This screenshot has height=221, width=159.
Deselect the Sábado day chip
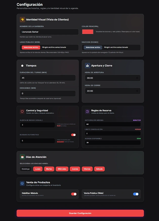point(99,169)
